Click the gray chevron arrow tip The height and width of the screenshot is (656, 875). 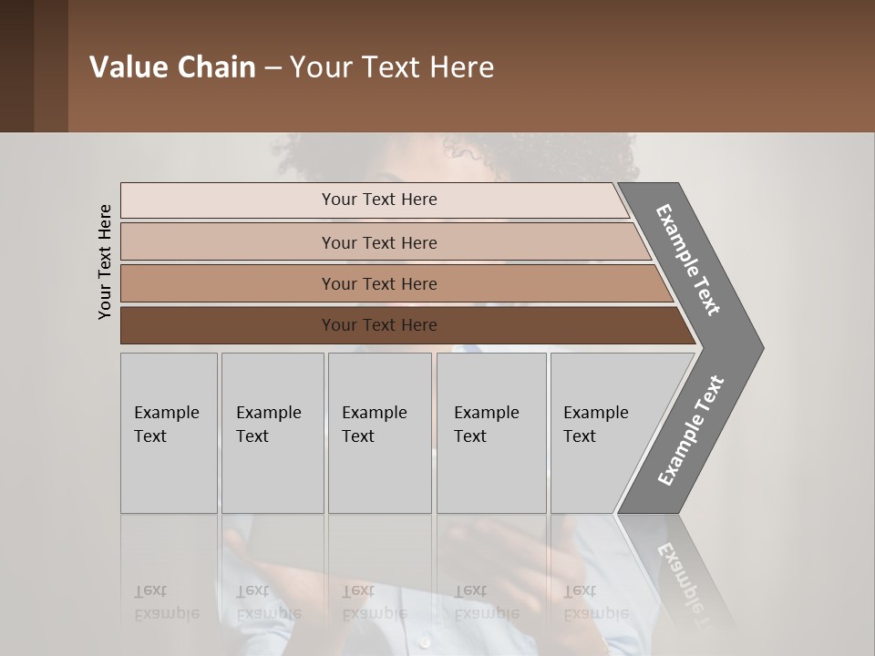coord(742,348)
